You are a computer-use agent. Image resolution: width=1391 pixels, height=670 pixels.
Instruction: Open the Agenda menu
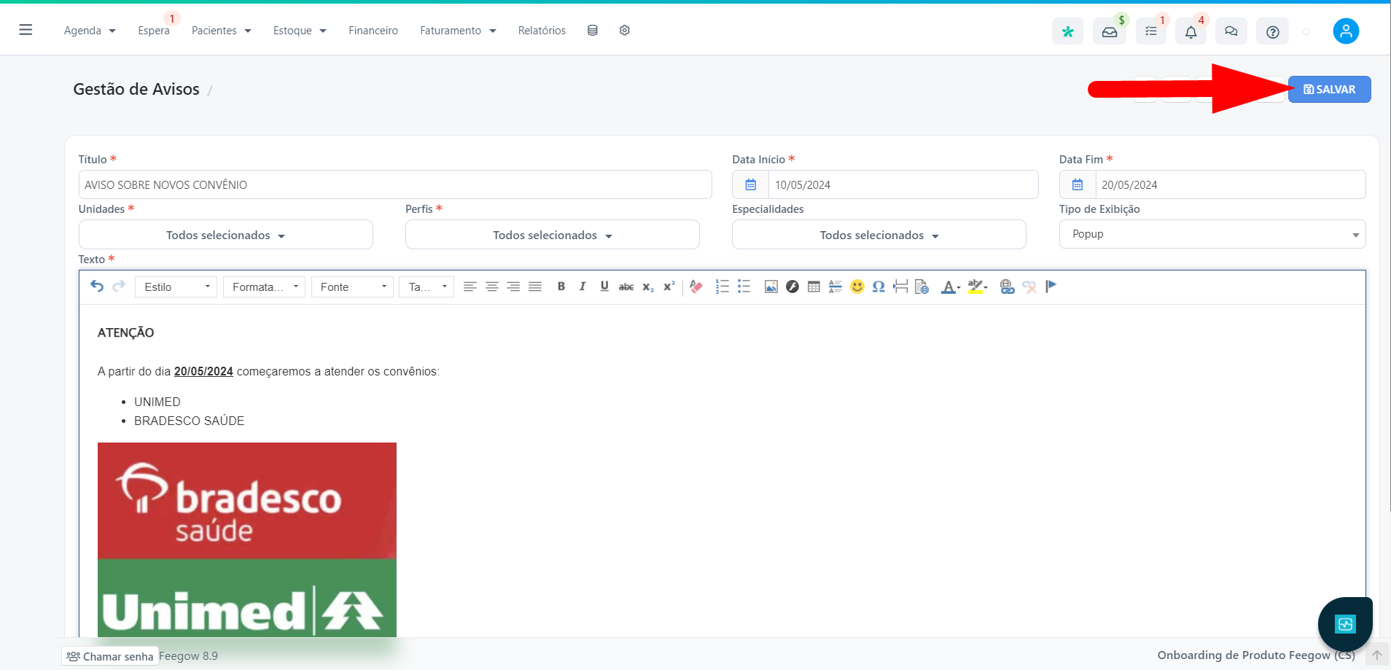pyautogui.click(x=90, y=31)
